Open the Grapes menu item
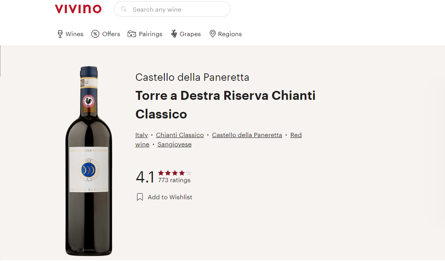Image resolution: width=445 pixels, height=261 pixels. pyautogui.click(x=186, y=34)
